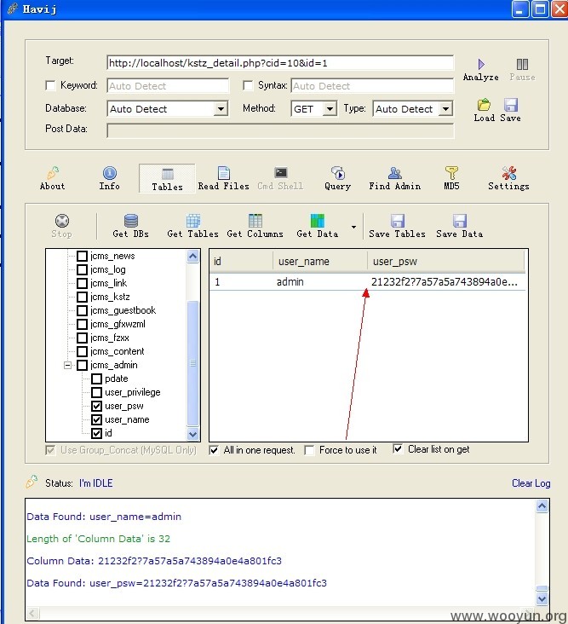Open the Cmd Shell tab
The width and height of the screenshot is (568, 624).
coord(280,178)
